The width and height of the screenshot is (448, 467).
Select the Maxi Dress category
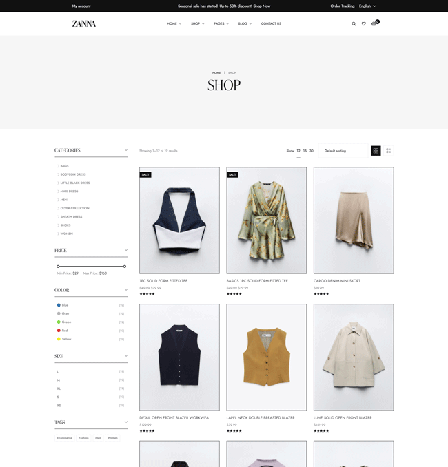pos(69,191)
